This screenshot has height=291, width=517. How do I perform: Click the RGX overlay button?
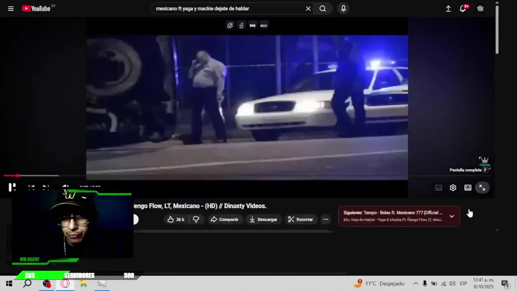(264, 25)
